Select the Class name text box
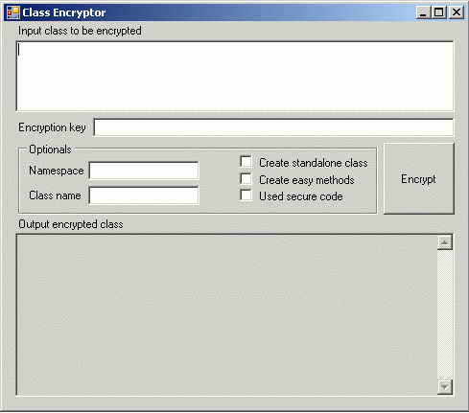The width and height of the screenshot is (469, 413). [144, 195]
